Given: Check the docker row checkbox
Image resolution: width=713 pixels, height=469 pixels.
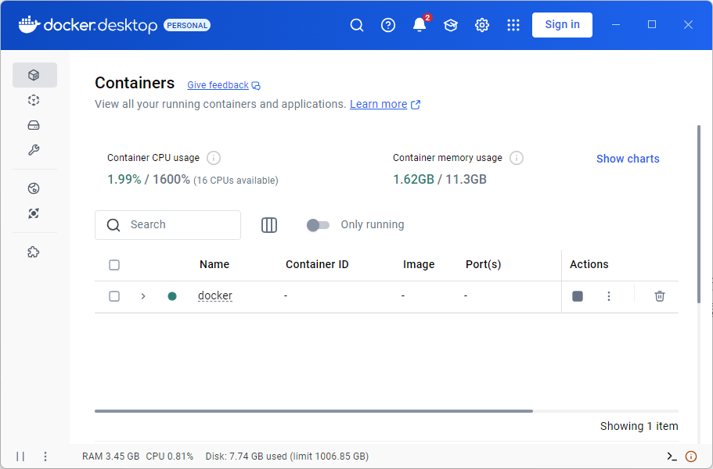Looking at the screenshot, I should 114,296.
